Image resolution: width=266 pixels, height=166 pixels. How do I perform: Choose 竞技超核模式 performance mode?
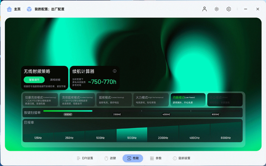[x=77, y=99]
